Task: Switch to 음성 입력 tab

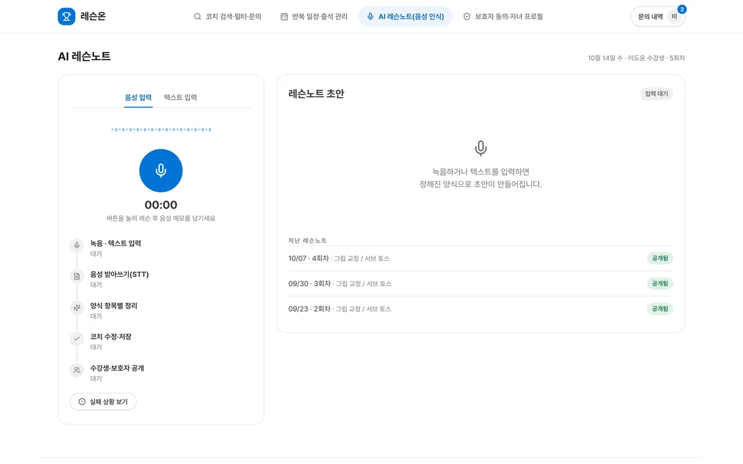Action: coord(138,98)
